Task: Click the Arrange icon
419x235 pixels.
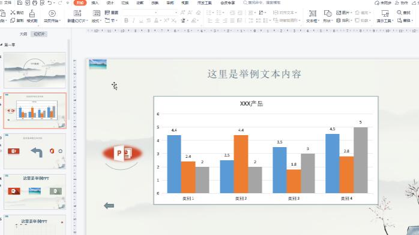Action: 339,20
